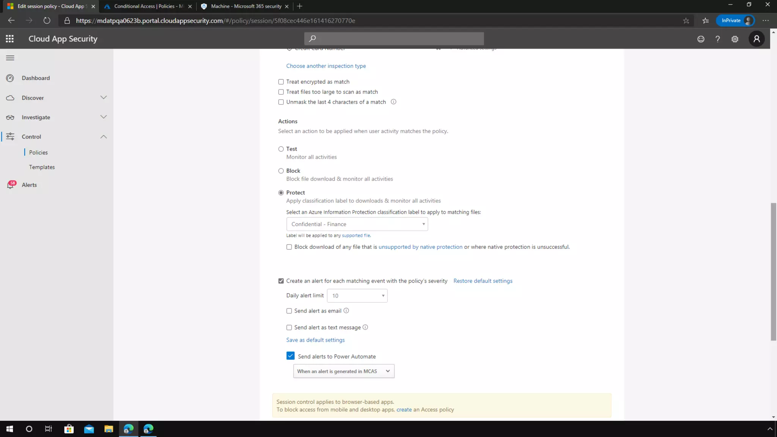Open the settings gear icon
The image size is (777, 437).
[735, 39]
